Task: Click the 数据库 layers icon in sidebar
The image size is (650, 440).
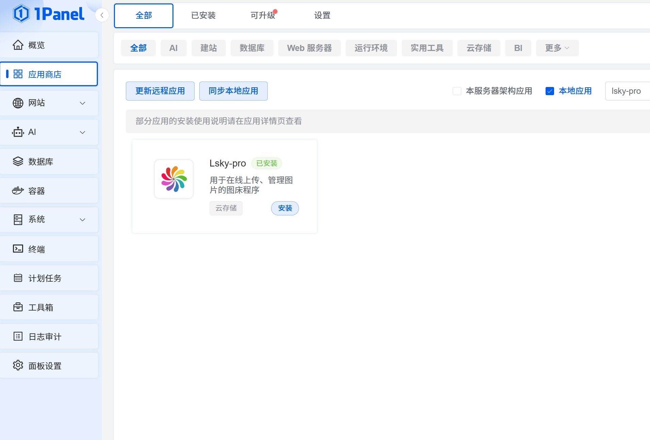Action: pyautogui.click(x=18, y=161)
